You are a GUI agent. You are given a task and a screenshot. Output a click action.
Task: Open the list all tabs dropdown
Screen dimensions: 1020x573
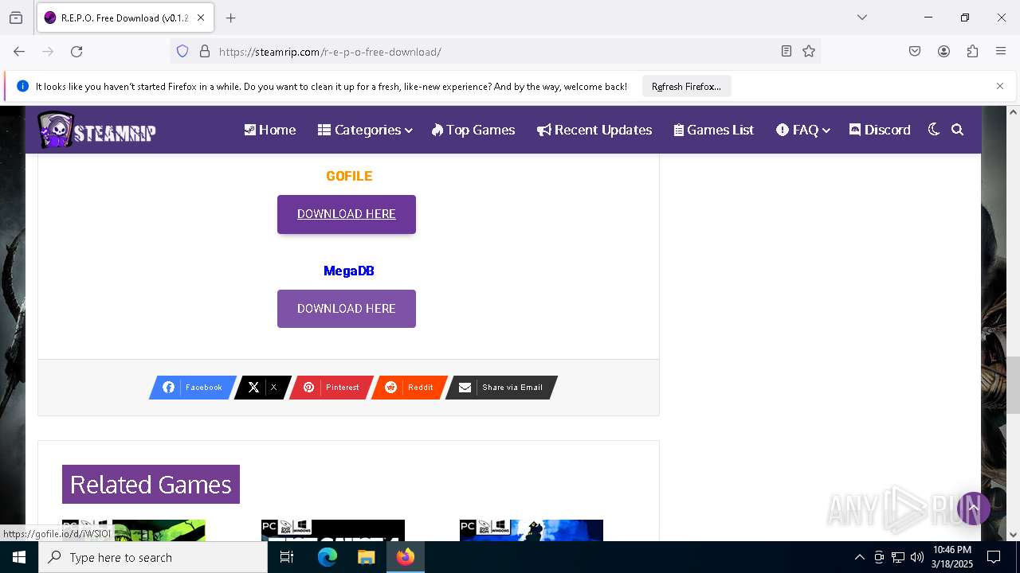point(861,18)
